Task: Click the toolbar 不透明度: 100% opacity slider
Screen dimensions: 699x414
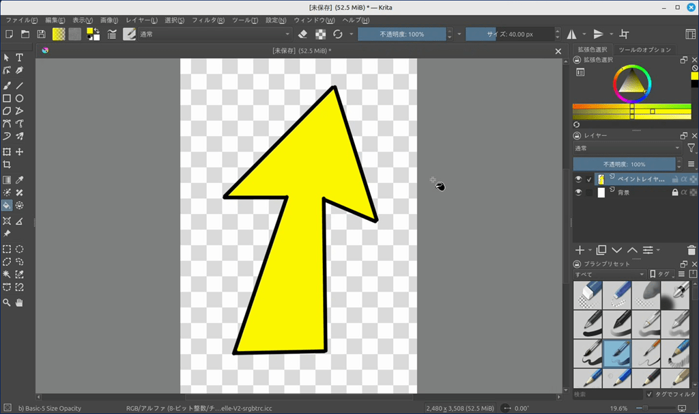Action: pos(402,34)
